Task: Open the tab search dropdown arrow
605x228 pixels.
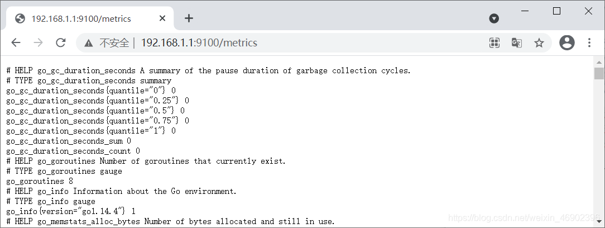Action: point(494,18)
